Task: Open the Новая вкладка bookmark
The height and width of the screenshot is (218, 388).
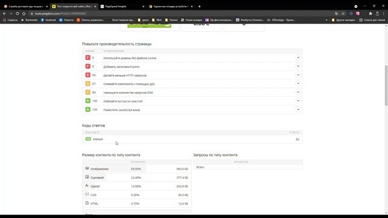Action: coord(192,20)
